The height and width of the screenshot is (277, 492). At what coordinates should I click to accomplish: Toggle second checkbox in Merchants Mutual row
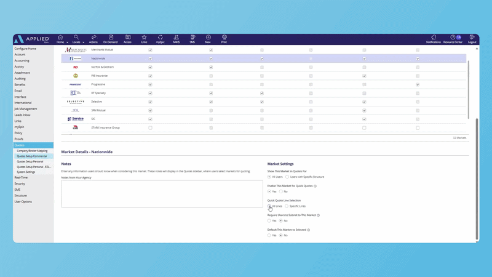(x=211, y=50)
